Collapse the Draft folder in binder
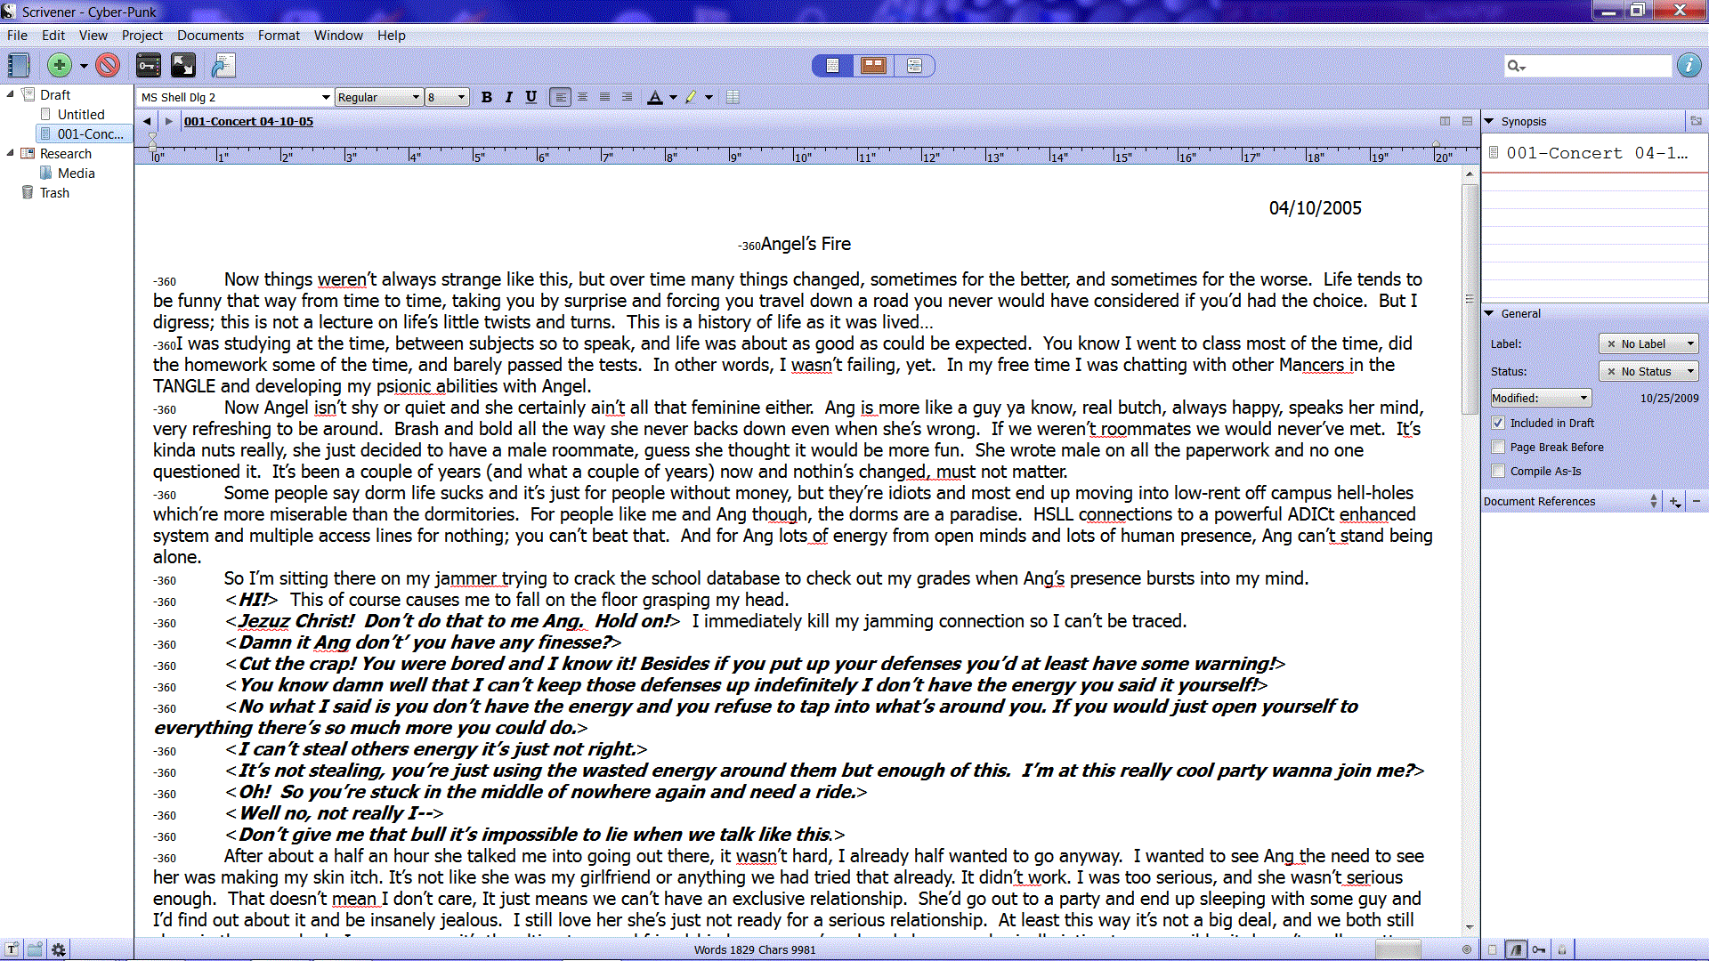 pos(11,94)
